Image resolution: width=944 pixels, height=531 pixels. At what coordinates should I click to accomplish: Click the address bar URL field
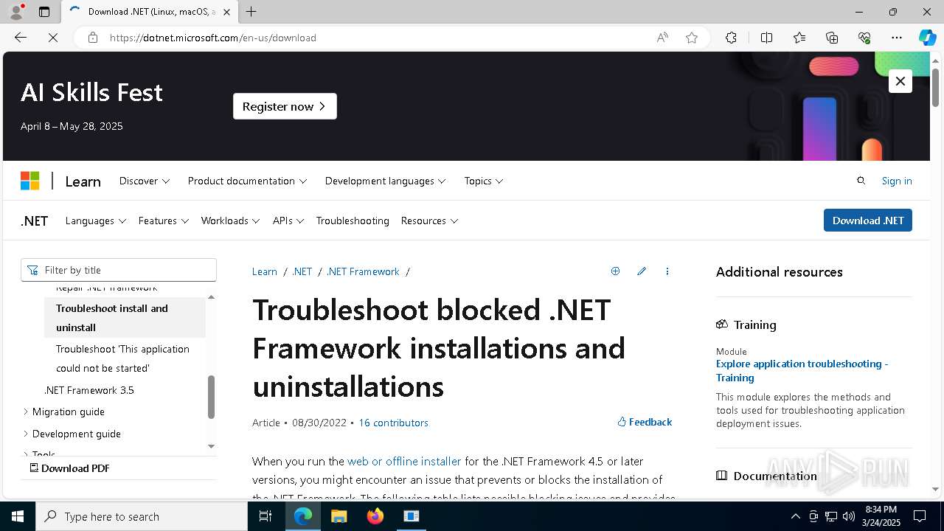click(376, 38)
